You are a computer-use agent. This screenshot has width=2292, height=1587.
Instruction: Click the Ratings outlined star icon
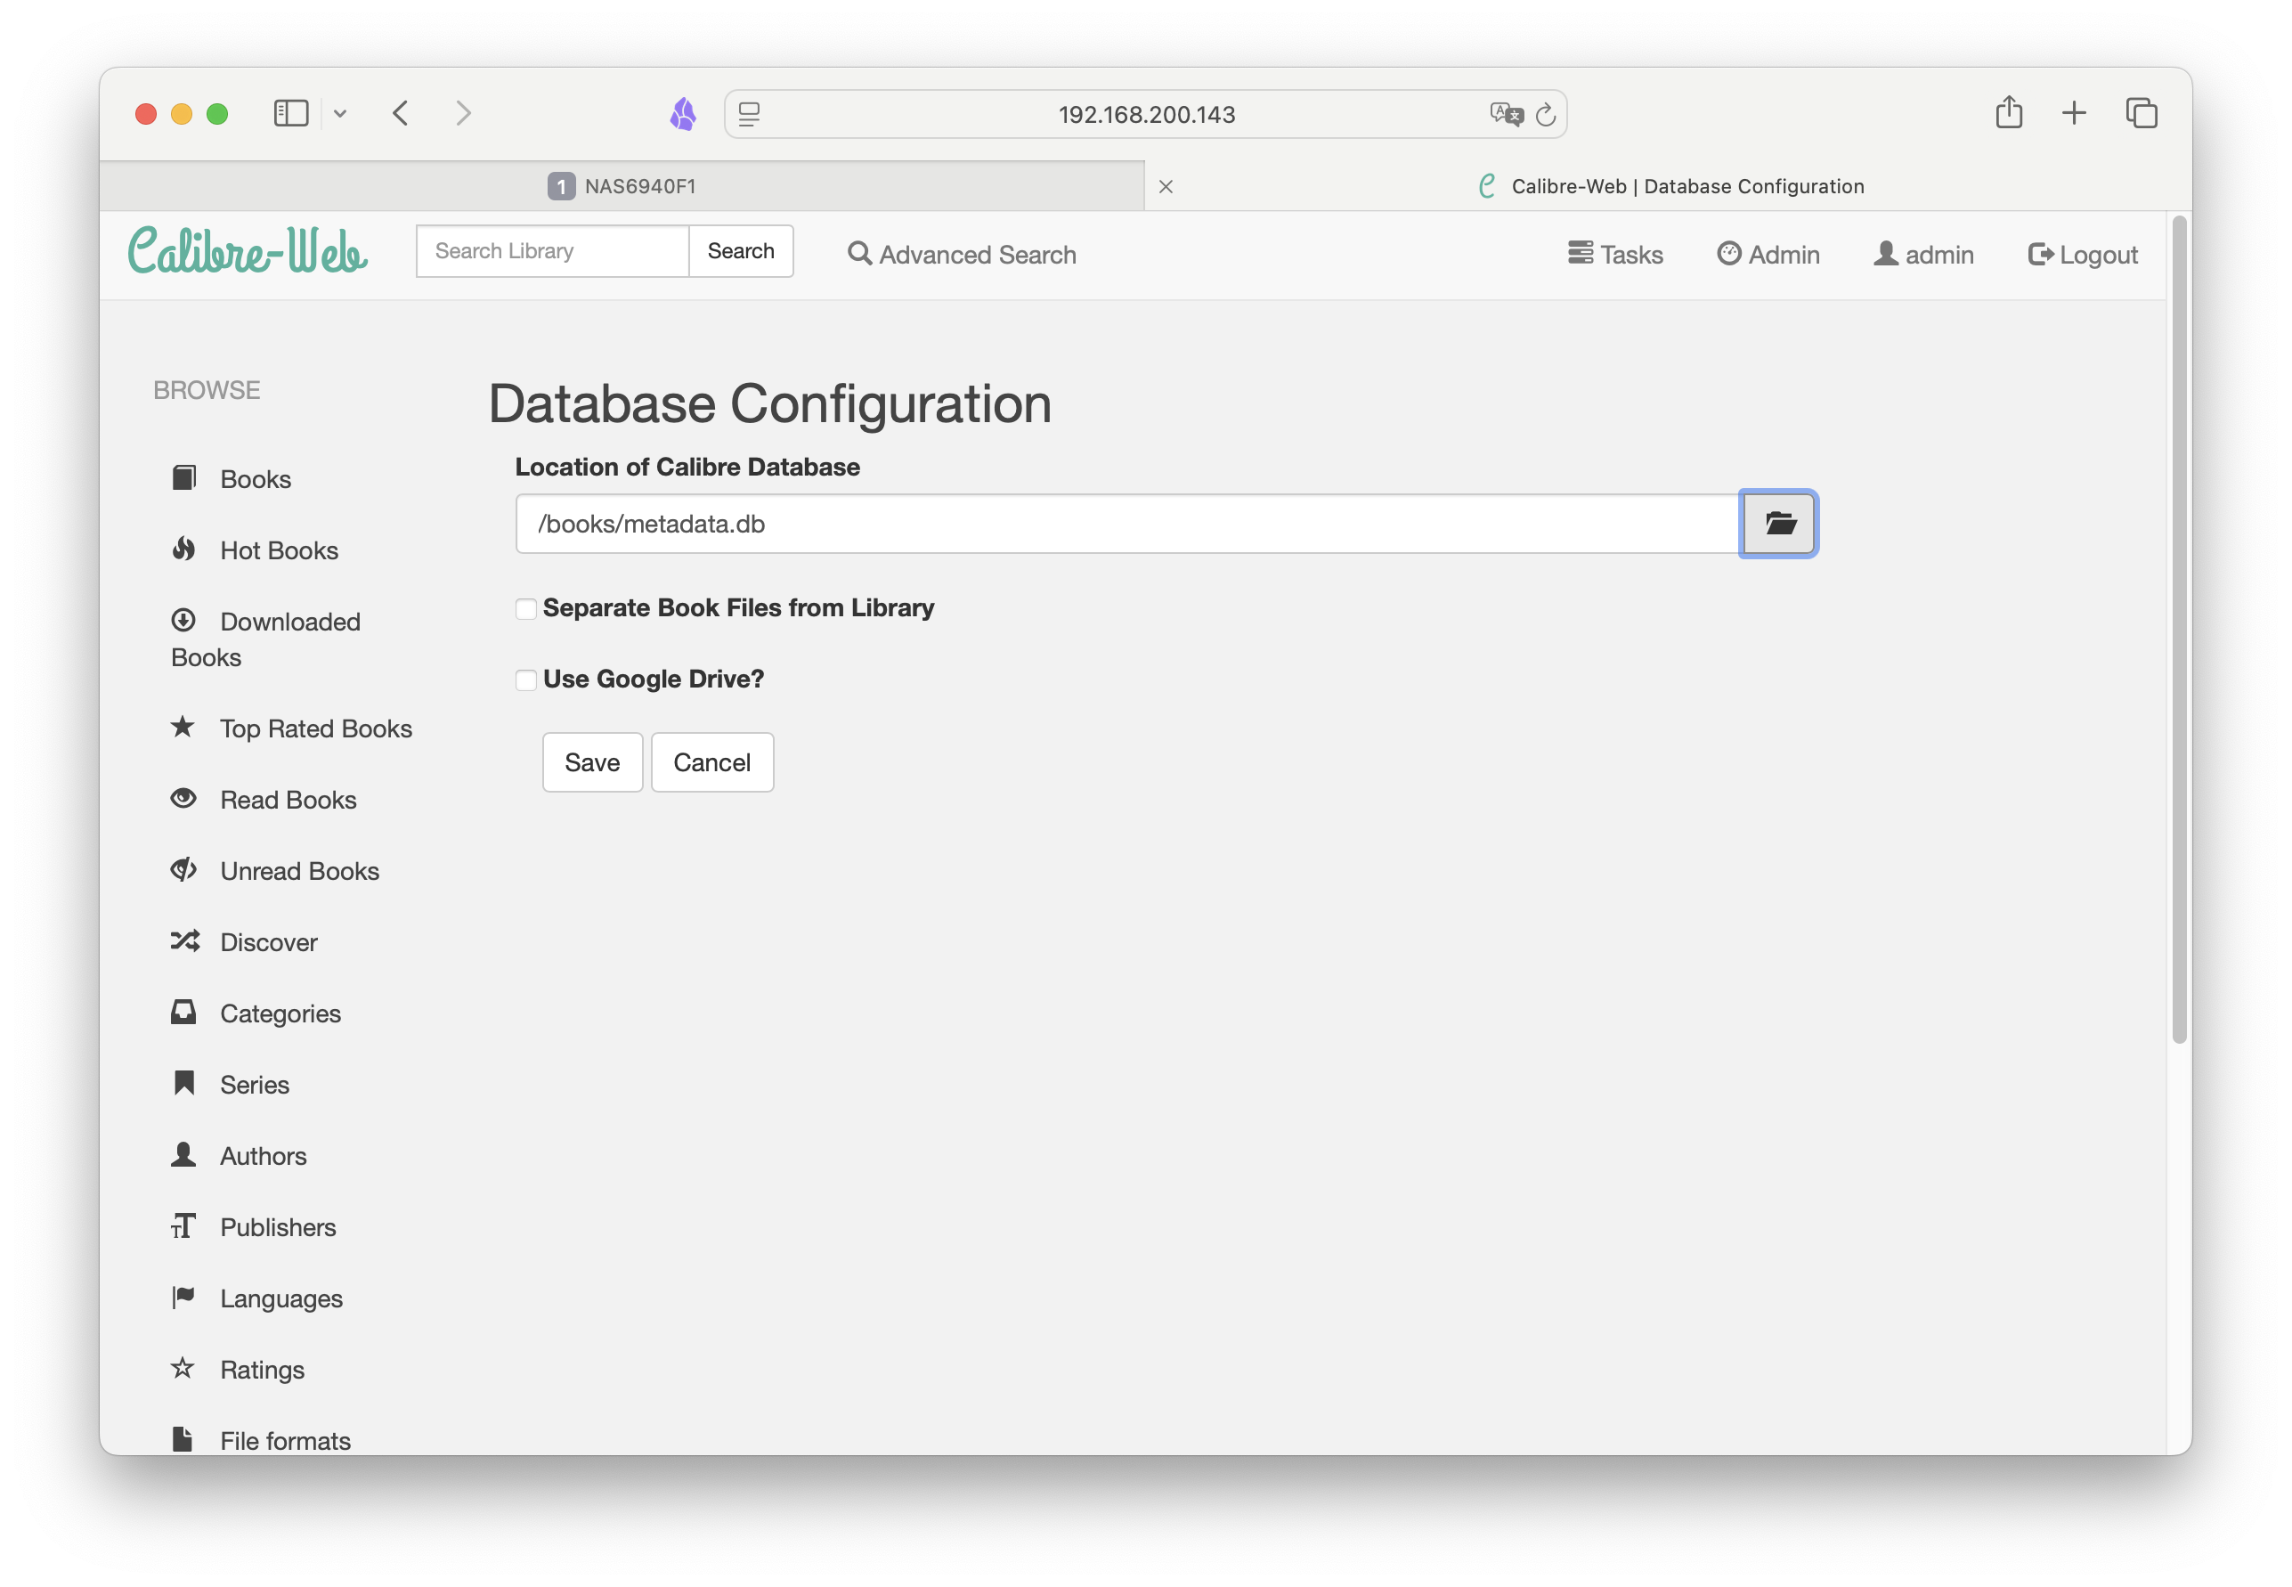coord(183,1368)
